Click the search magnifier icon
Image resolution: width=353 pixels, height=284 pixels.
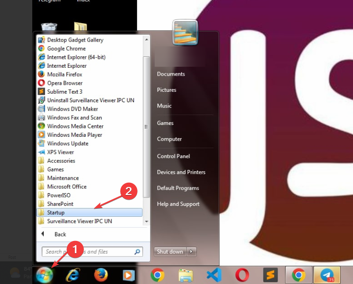click(x=137, y=252)
